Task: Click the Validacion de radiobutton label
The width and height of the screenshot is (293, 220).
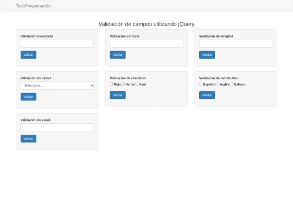Action: point(219,78)
